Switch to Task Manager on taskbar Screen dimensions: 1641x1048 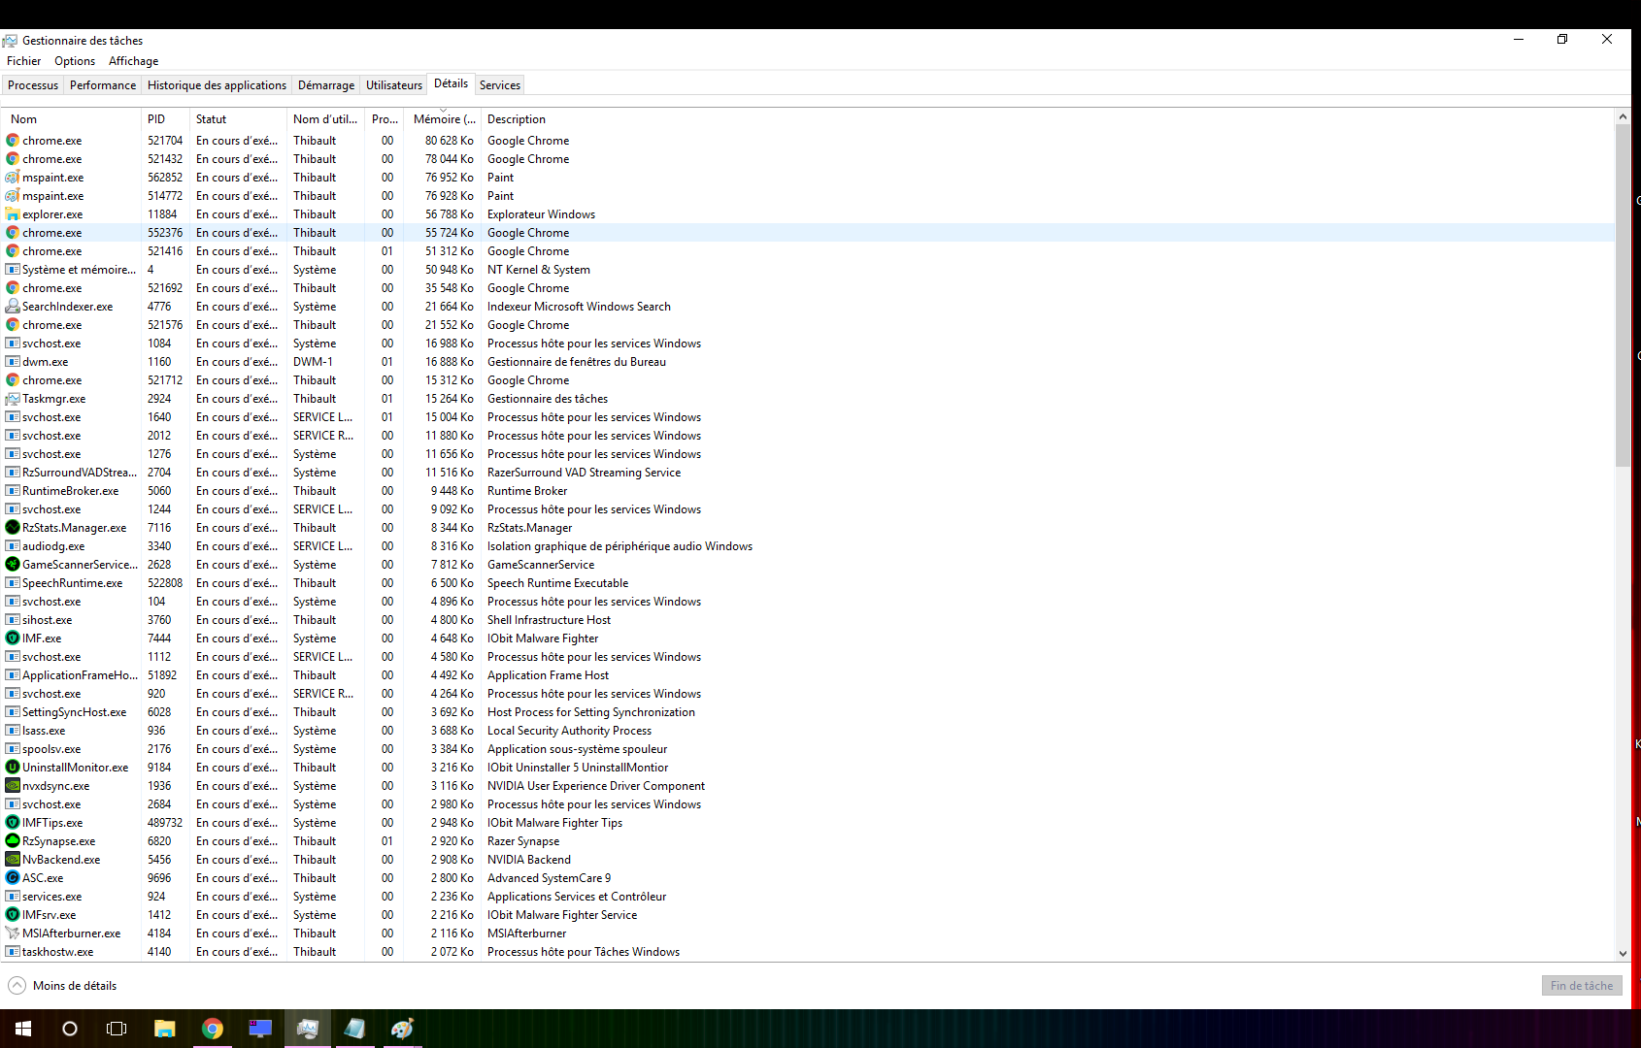(x=307, y=1029)
